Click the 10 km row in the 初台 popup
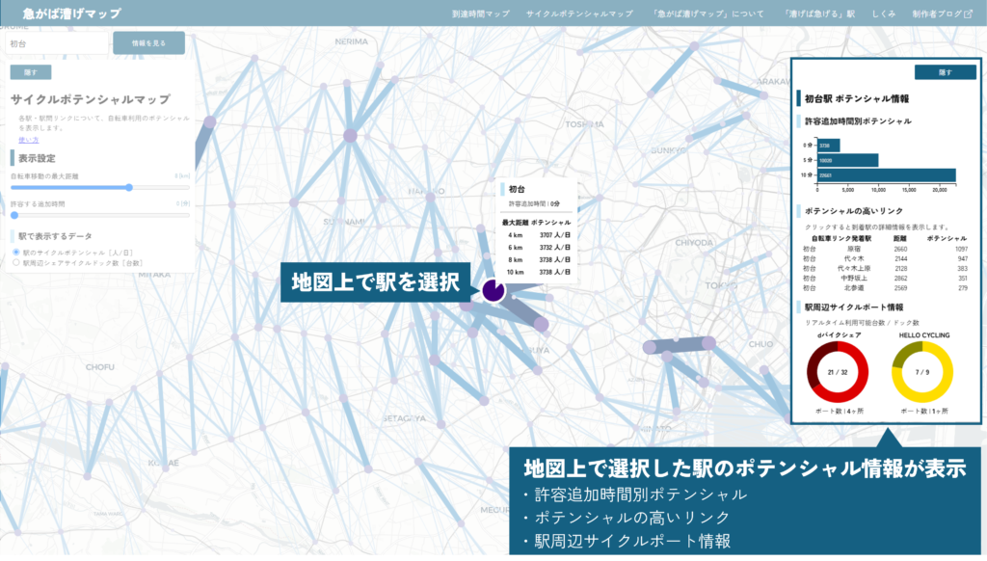The width and height of the screenshot is (987, 561). 538,272
